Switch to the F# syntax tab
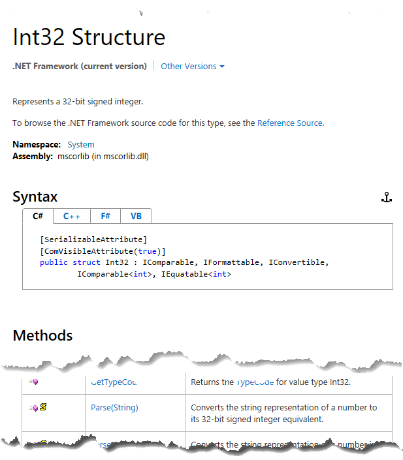Screen dimensions: 403x460 tap(105, 216)
